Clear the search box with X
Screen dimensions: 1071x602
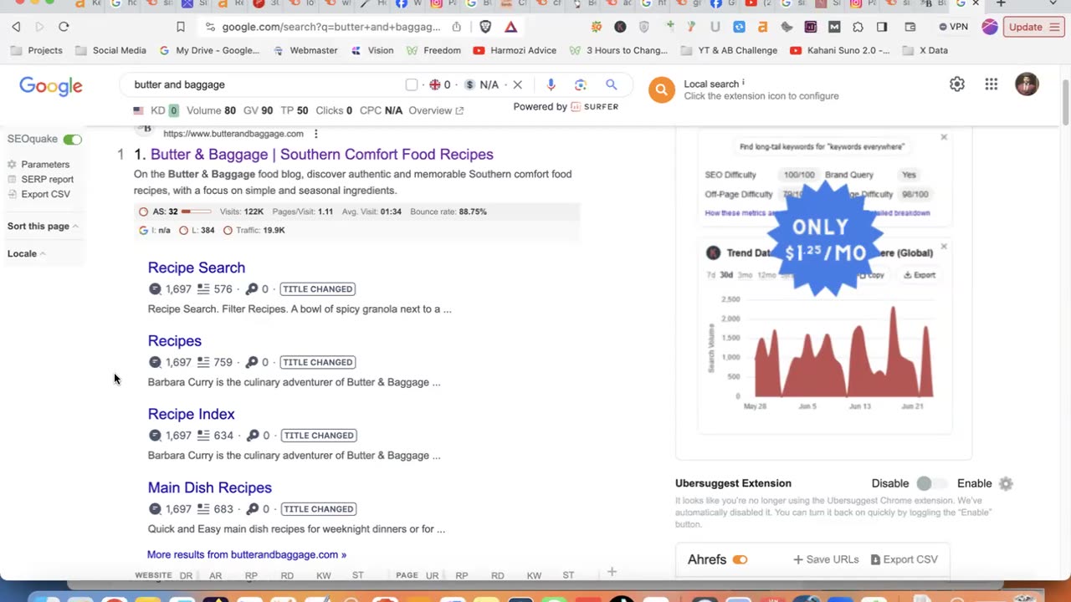[517, 84]
